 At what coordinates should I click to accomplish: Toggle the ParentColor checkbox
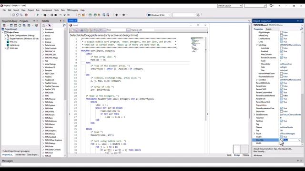pos(281,86)
